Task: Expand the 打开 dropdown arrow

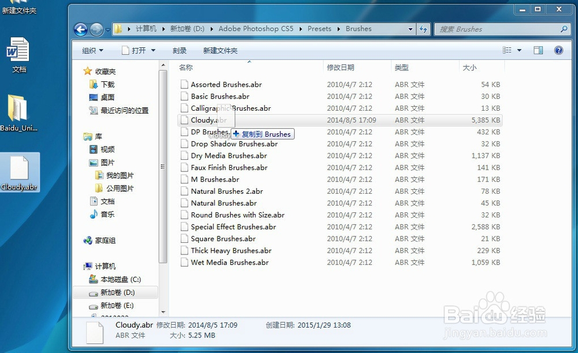Action: (153, 50)
